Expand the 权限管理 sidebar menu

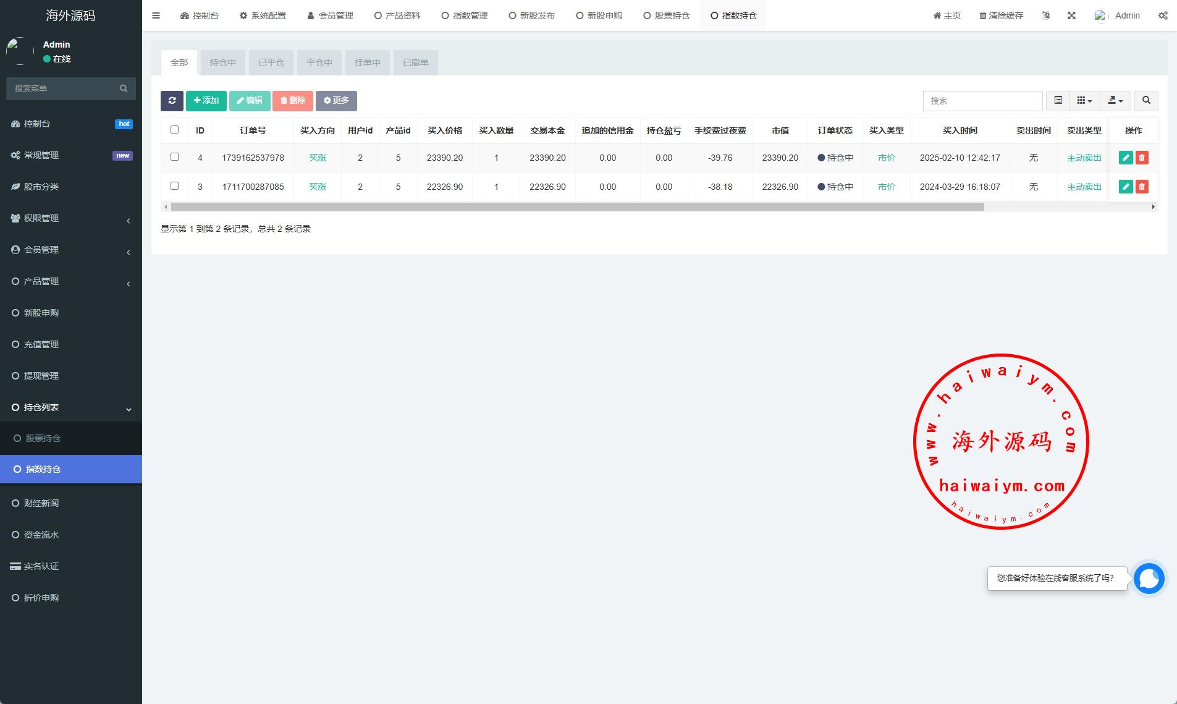(x=71, y=218)
